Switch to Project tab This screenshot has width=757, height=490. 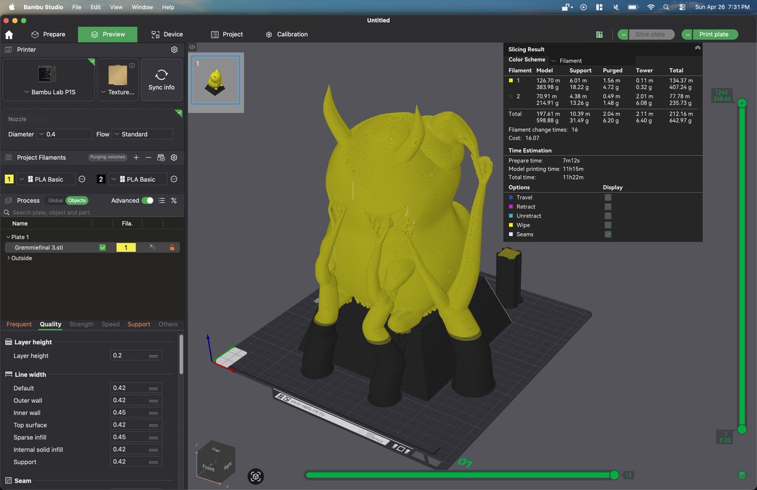pyautogui.click(x=226, y=35)
